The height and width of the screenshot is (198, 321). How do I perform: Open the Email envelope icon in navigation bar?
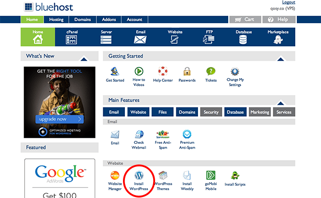pos(140,39)
